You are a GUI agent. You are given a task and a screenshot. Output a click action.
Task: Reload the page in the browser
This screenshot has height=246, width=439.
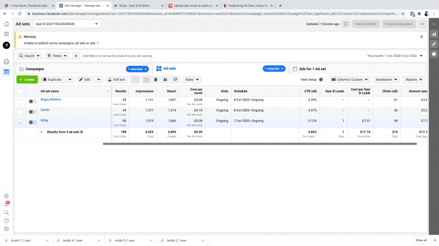tap(19, 14)
